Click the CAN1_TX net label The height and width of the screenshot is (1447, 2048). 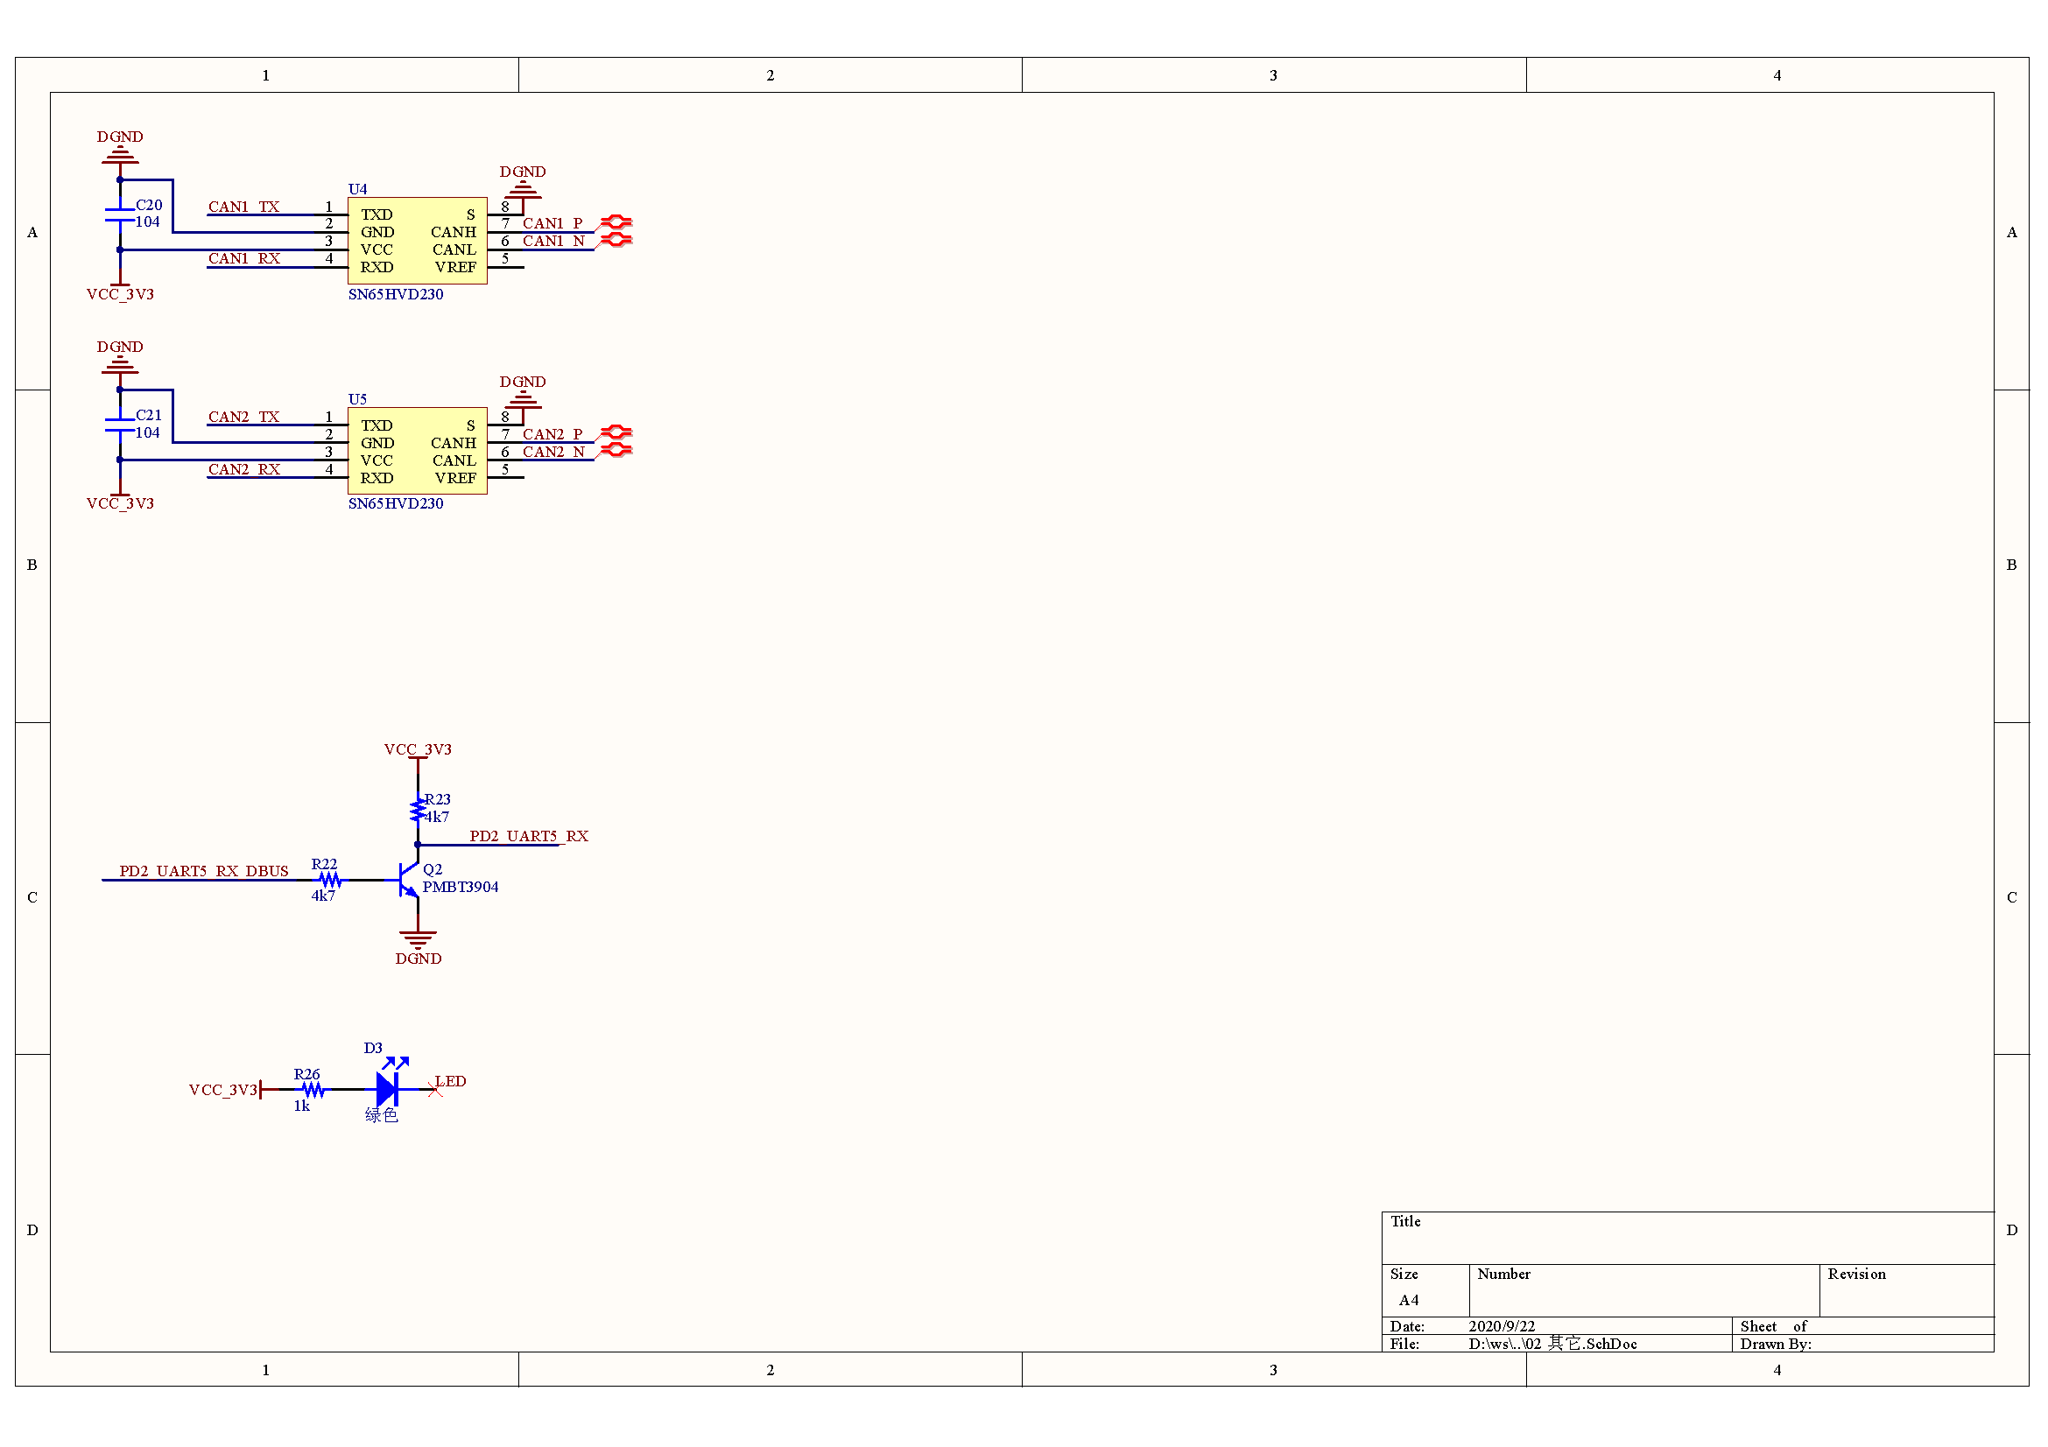(x=243, y=207)
